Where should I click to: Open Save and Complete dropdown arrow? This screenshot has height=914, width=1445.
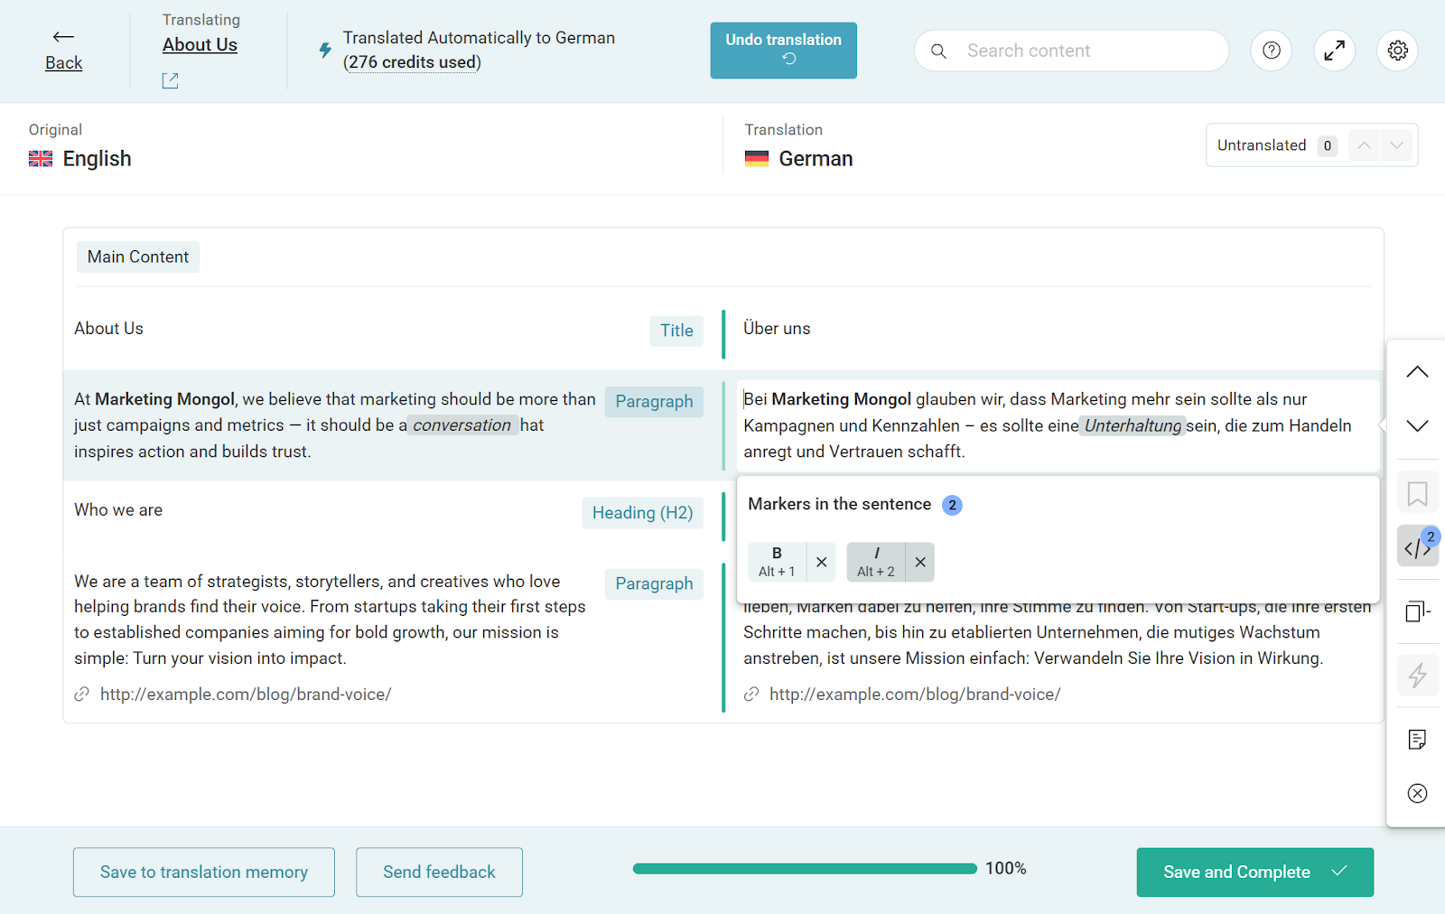1339,872
